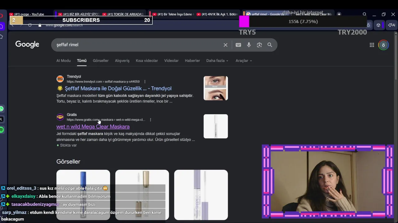Viewport: 398px width, 223px height.
Task: Open the Kısa videolar tab
Action: 147,61
